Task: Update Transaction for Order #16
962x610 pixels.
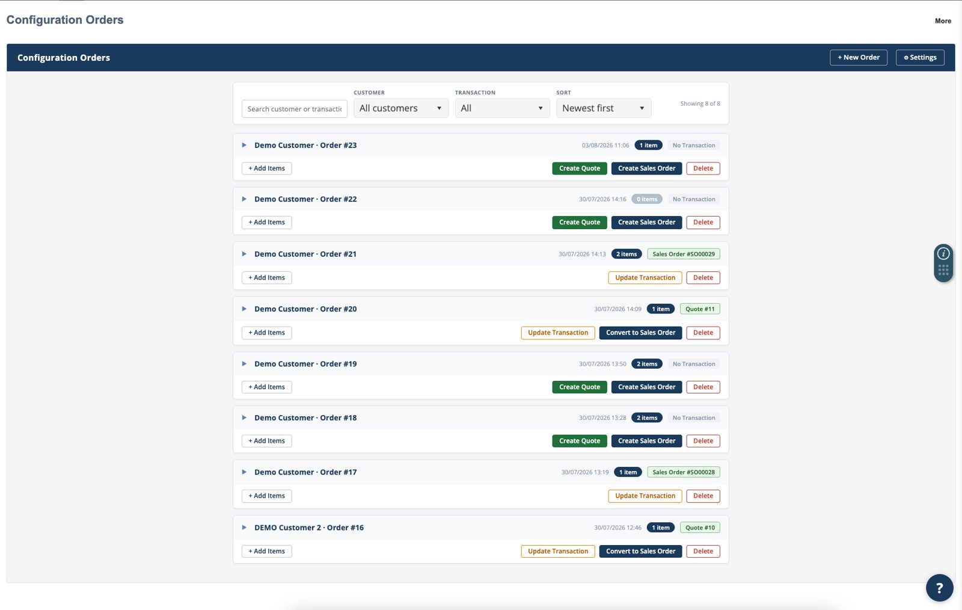Action: (558, 552)
